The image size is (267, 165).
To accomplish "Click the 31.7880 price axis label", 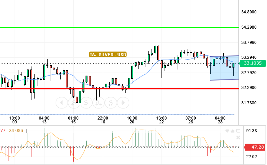I will [249, 103].
